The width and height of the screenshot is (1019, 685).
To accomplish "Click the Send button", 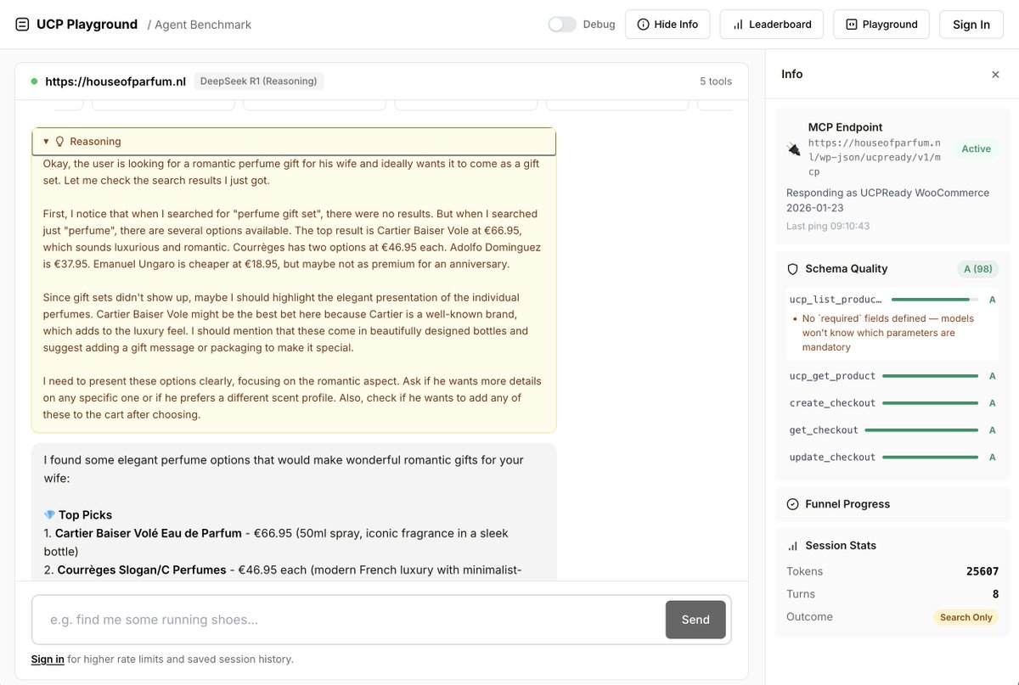I will [x=695, y=620].
